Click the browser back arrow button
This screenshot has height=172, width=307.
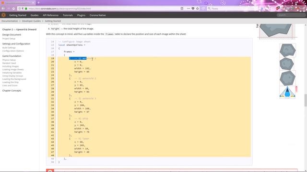tap(3, 9)
